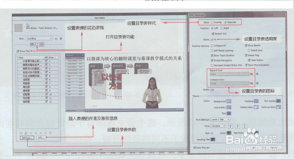Viewport: 294px width, 159px height.
Task: Select the Separate style radio button
Action: (x=225, y=22)
